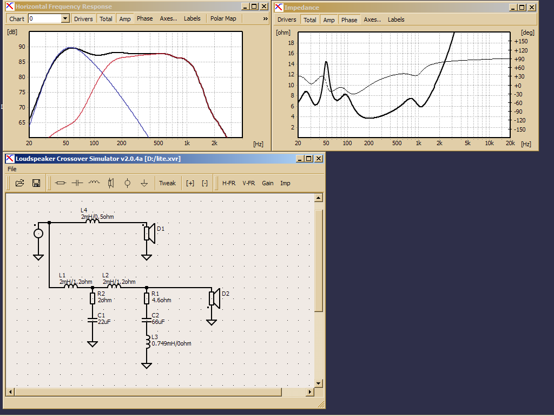Open the Chart angle dropdown
Viewport: 554px width, 416px height.
pyautogui.click(x=65, y=18)
